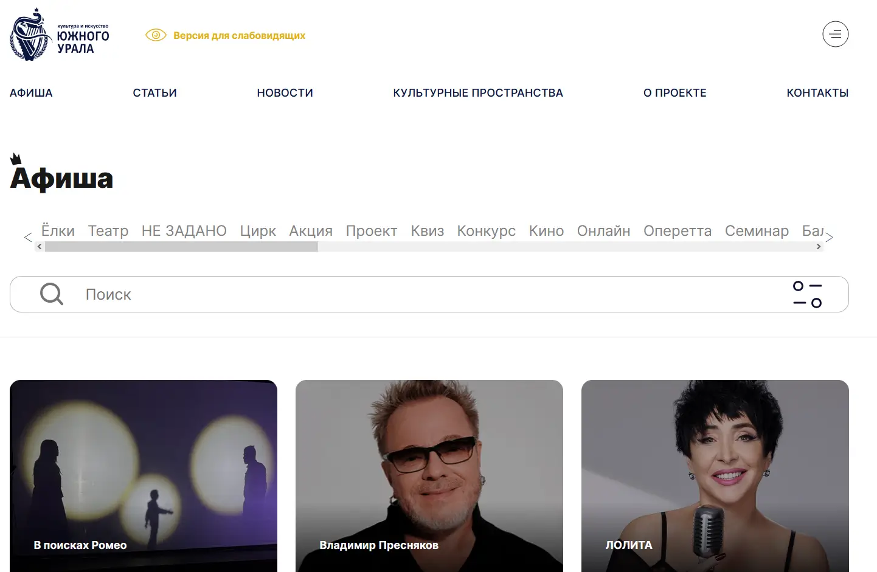Click the left chevron beside categories
The image size is (877, 572).
click(28, 237)
